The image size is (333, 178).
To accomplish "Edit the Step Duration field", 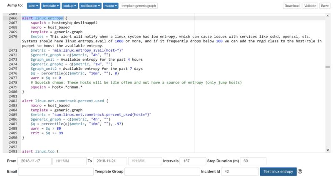I will [x=253, y=161].
